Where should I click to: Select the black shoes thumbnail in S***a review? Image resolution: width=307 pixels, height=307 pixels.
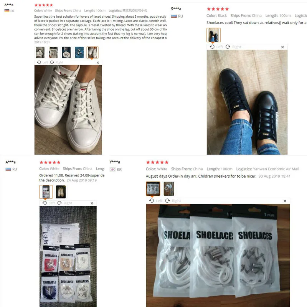pos(214,35)
